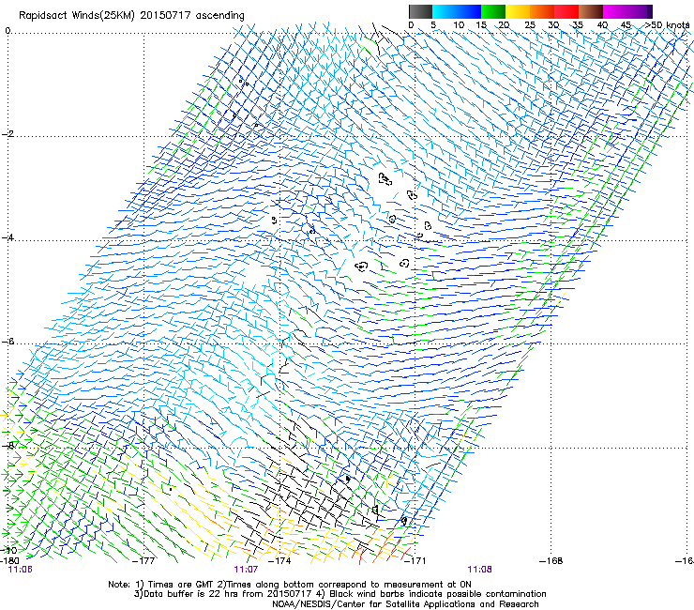Click the legend tick label '10'
The width and height of the screenshot is (694, 610).
[459, 25]
